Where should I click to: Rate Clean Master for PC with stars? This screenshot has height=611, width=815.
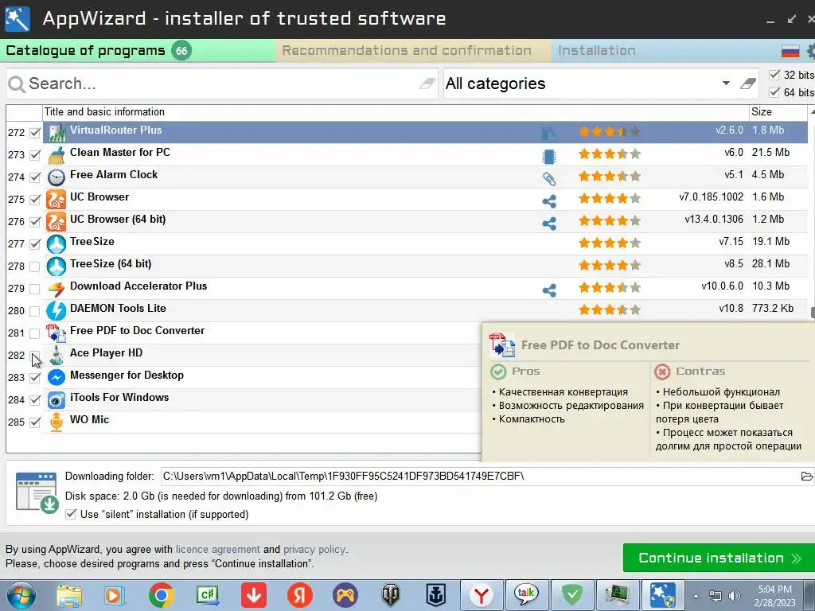[x=609, y=154]
